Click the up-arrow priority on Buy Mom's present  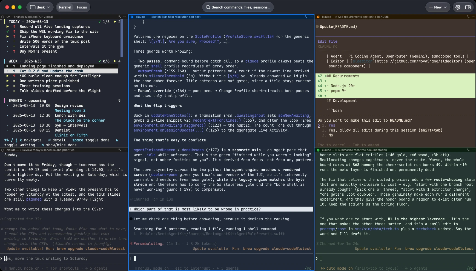coord(14,51)
